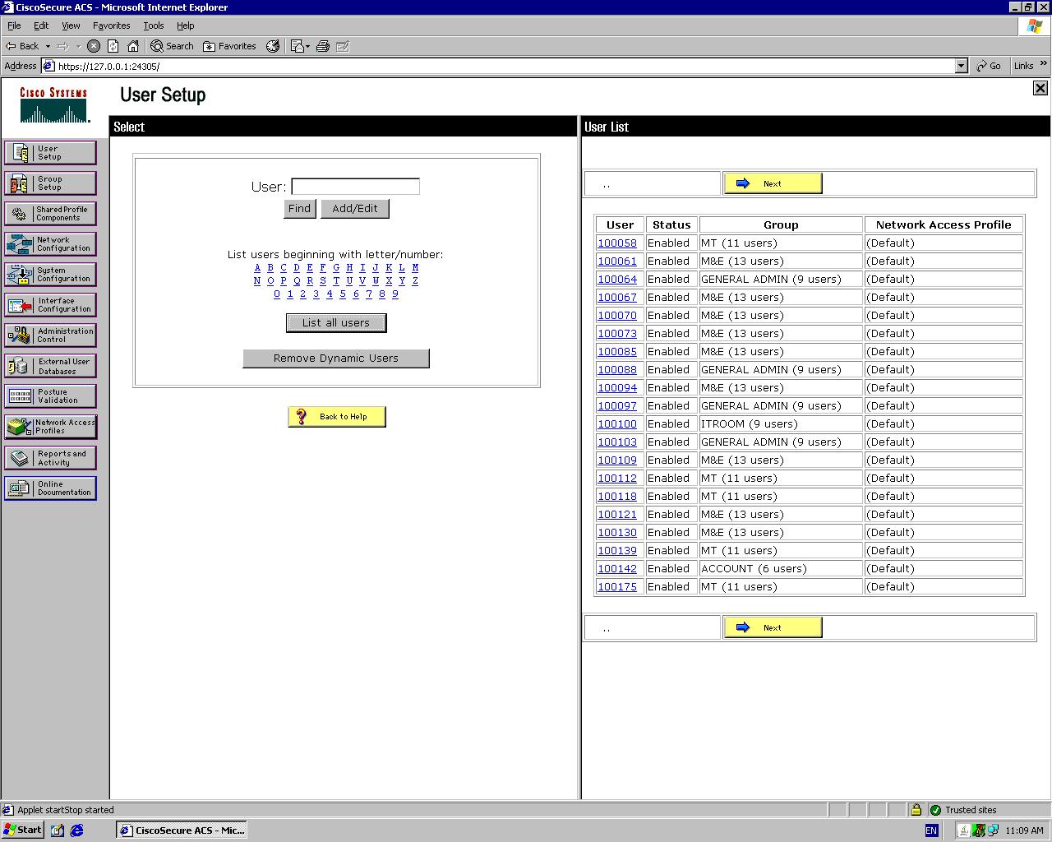Click the List all users button
This screenshot has width=1052, height=842.
[x=335, y=323]
